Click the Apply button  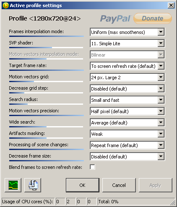click(x=155, y=185)
